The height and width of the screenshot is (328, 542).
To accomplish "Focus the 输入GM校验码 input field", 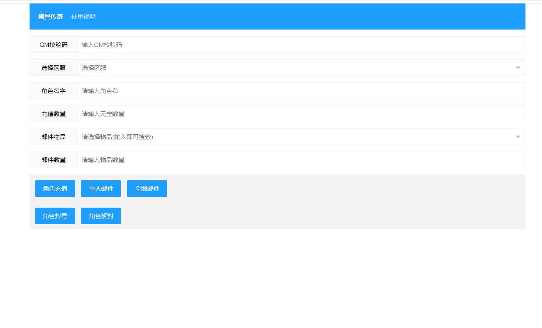I will (x=300, y=45).
